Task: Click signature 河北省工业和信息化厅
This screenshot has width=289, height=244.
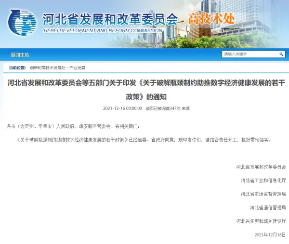Action: (263, 180)
